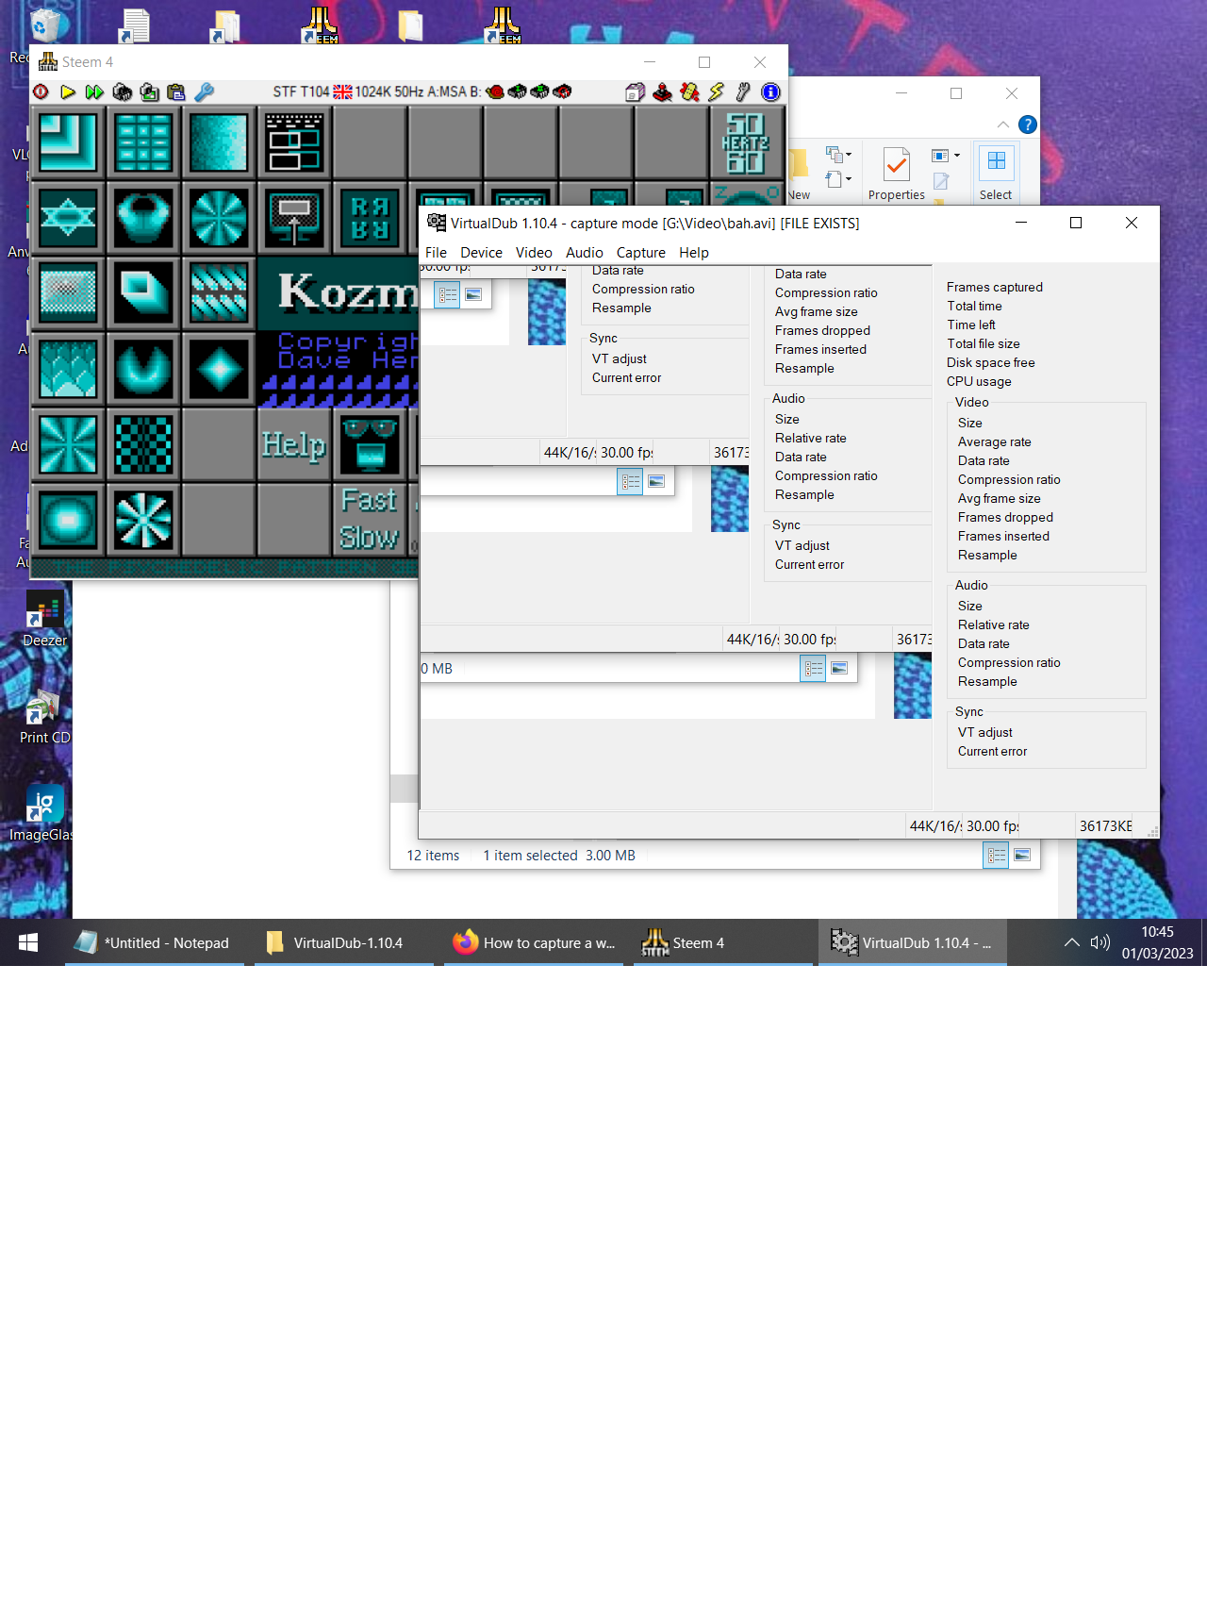The width and height of the screenshot is (1207, 1598).
Task: Click the Total file size label in VirtualDub
Action: pyautogui.click(x=984, y=344)
